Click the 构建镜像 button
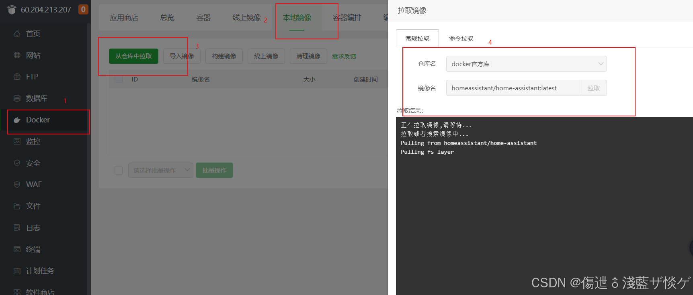693x295 pixels. tap(224, 56)
